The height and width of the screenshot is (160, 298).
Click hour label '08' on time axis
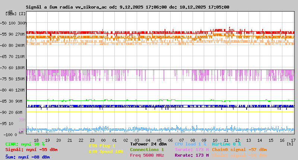pos(193,140)
